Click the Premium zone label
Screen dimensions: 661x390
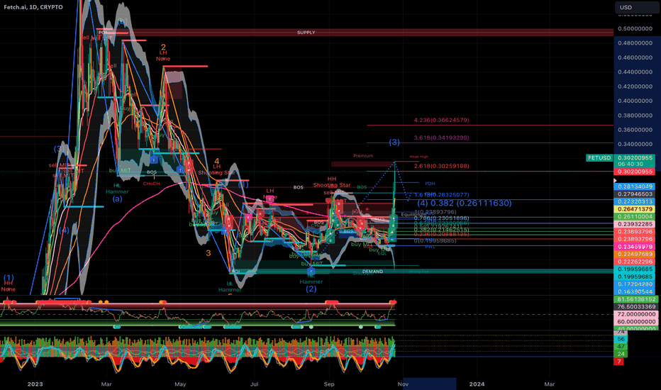[363, 156]
